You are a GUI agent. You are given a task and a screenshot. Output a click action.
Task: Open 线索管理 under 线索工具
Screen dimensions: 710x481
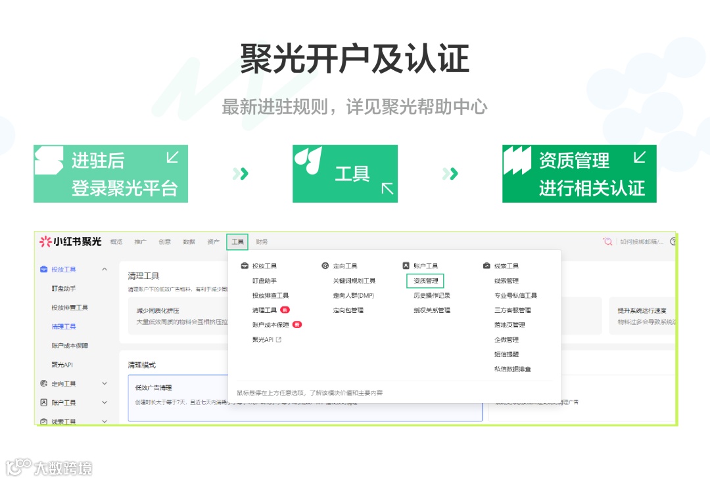(507, 281)
